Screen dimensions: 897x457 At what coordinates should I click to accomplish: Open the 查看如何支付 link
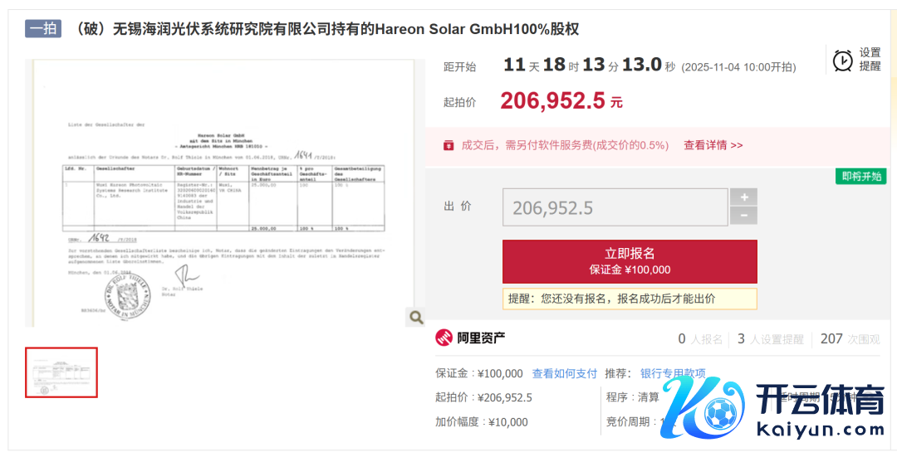pos(564,373)
